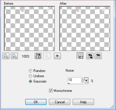Enable auto proof eye-with-lock icon
The image size is (116, 110).
tap(90, 56)
